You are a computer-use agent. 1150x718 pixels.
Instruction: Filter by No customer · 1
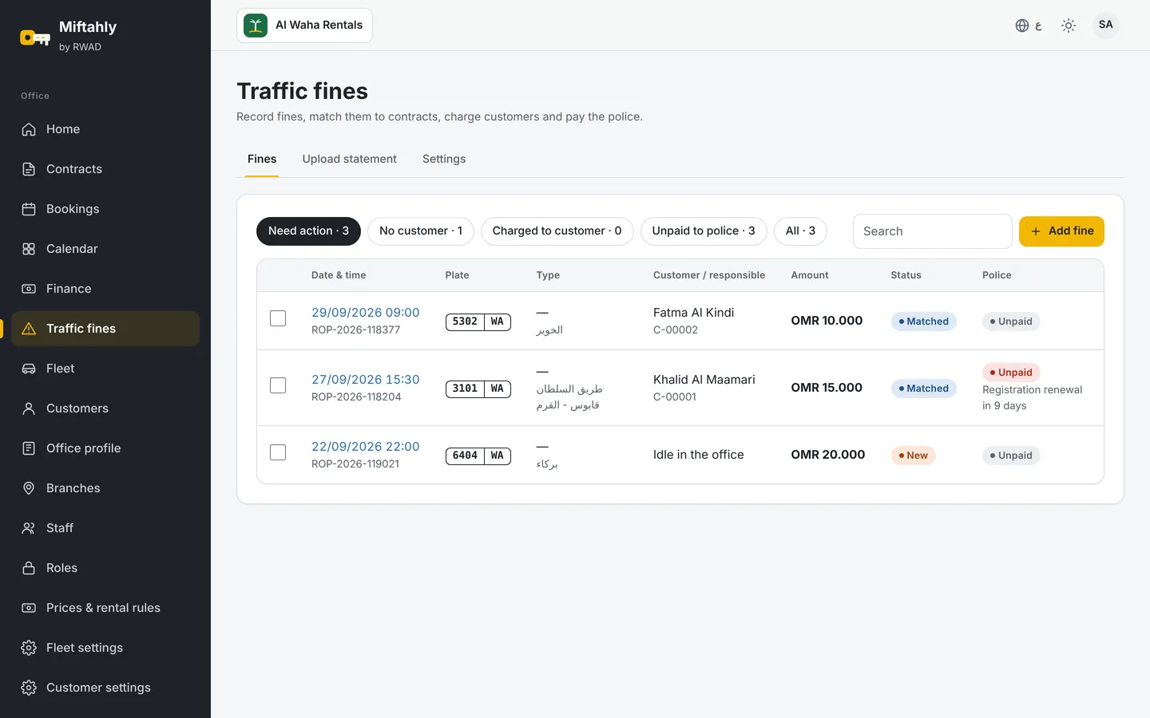click(x=421, y=231)
